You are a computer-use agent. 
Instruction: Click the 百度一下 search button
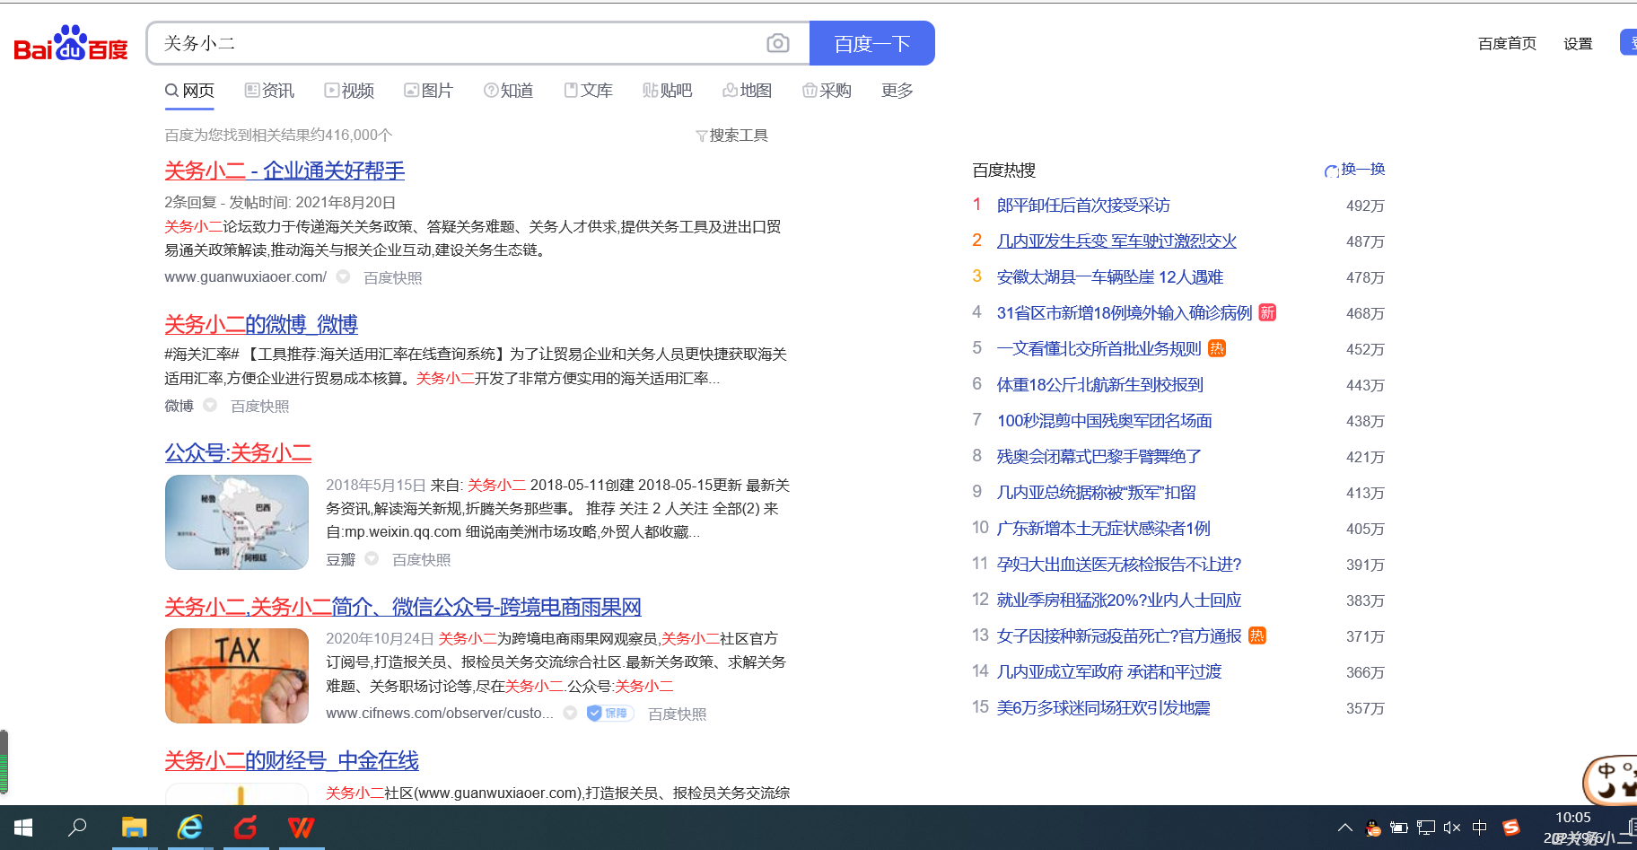click(x=871, y=43)
